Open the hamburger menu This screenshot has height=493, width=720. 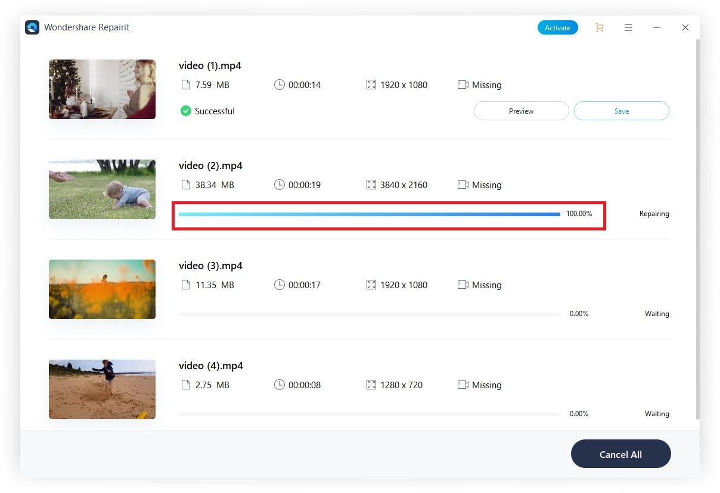[x=628, y=27]
